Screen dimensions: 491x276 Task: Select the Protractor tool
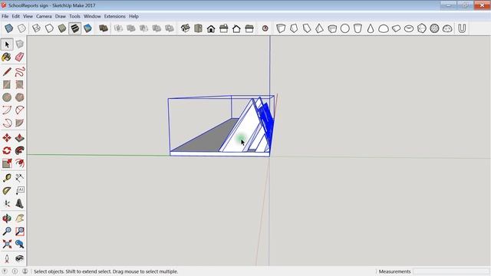tap(7, 191)
